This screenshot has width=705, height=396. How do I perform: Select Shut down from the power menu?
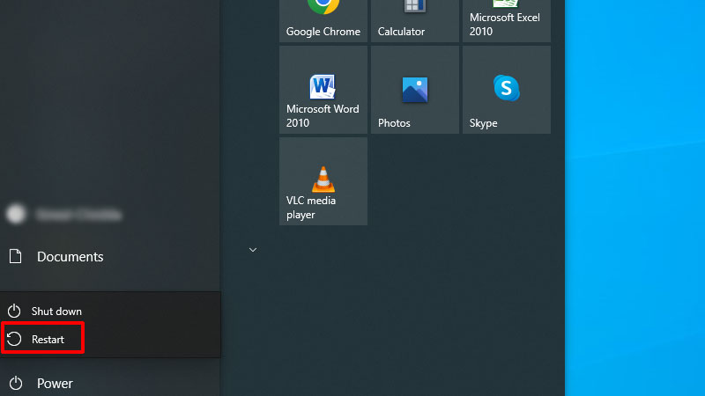tap(110, 312)
